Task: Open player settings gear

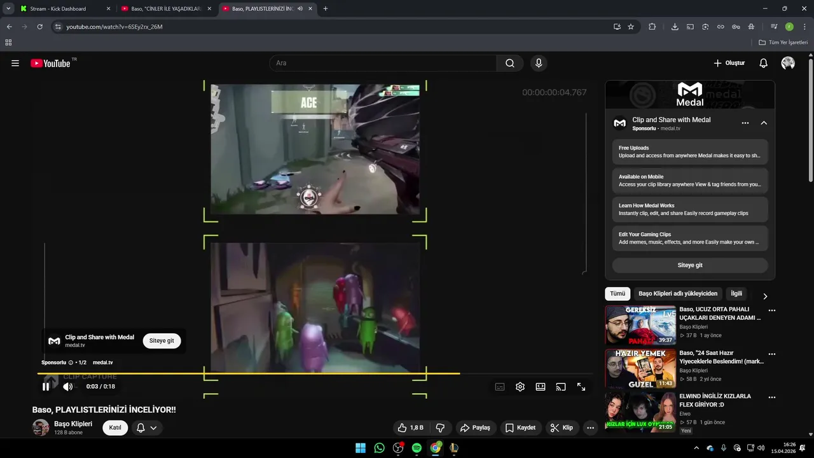Action: tap(520, 387)
